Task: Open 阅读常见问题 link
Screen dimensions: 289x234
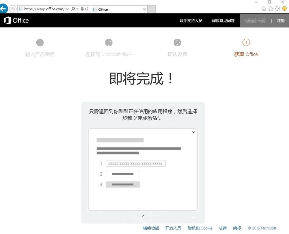Action: (x=223, y=21)
